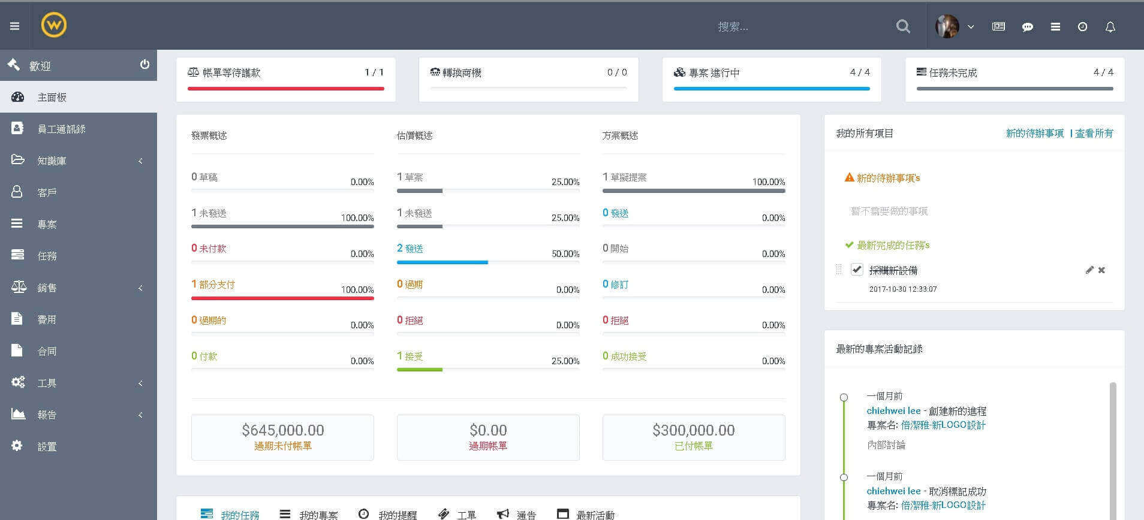Click the 帳單等待護款 red progress bar
Image resolution: width=1144 pixels, height=520 pixels.
click(x=285, y=89)
